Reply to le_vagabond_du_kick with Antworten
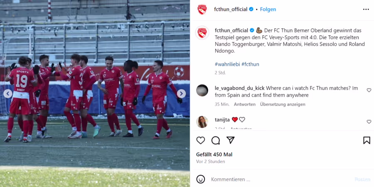 244,104
